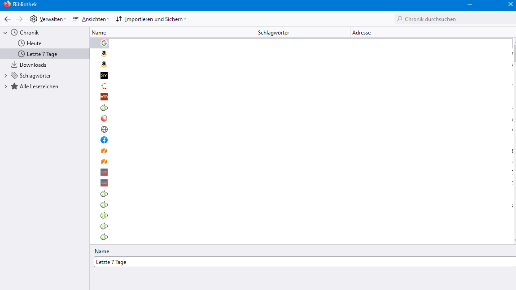Open the Verwalten gear menu
The image size is (516, 290).
48,19
